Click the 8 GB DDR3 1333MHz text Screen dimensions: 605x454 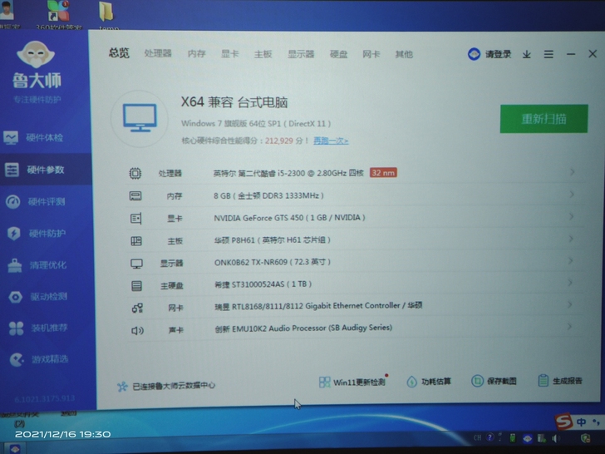(x=268, y=195)
